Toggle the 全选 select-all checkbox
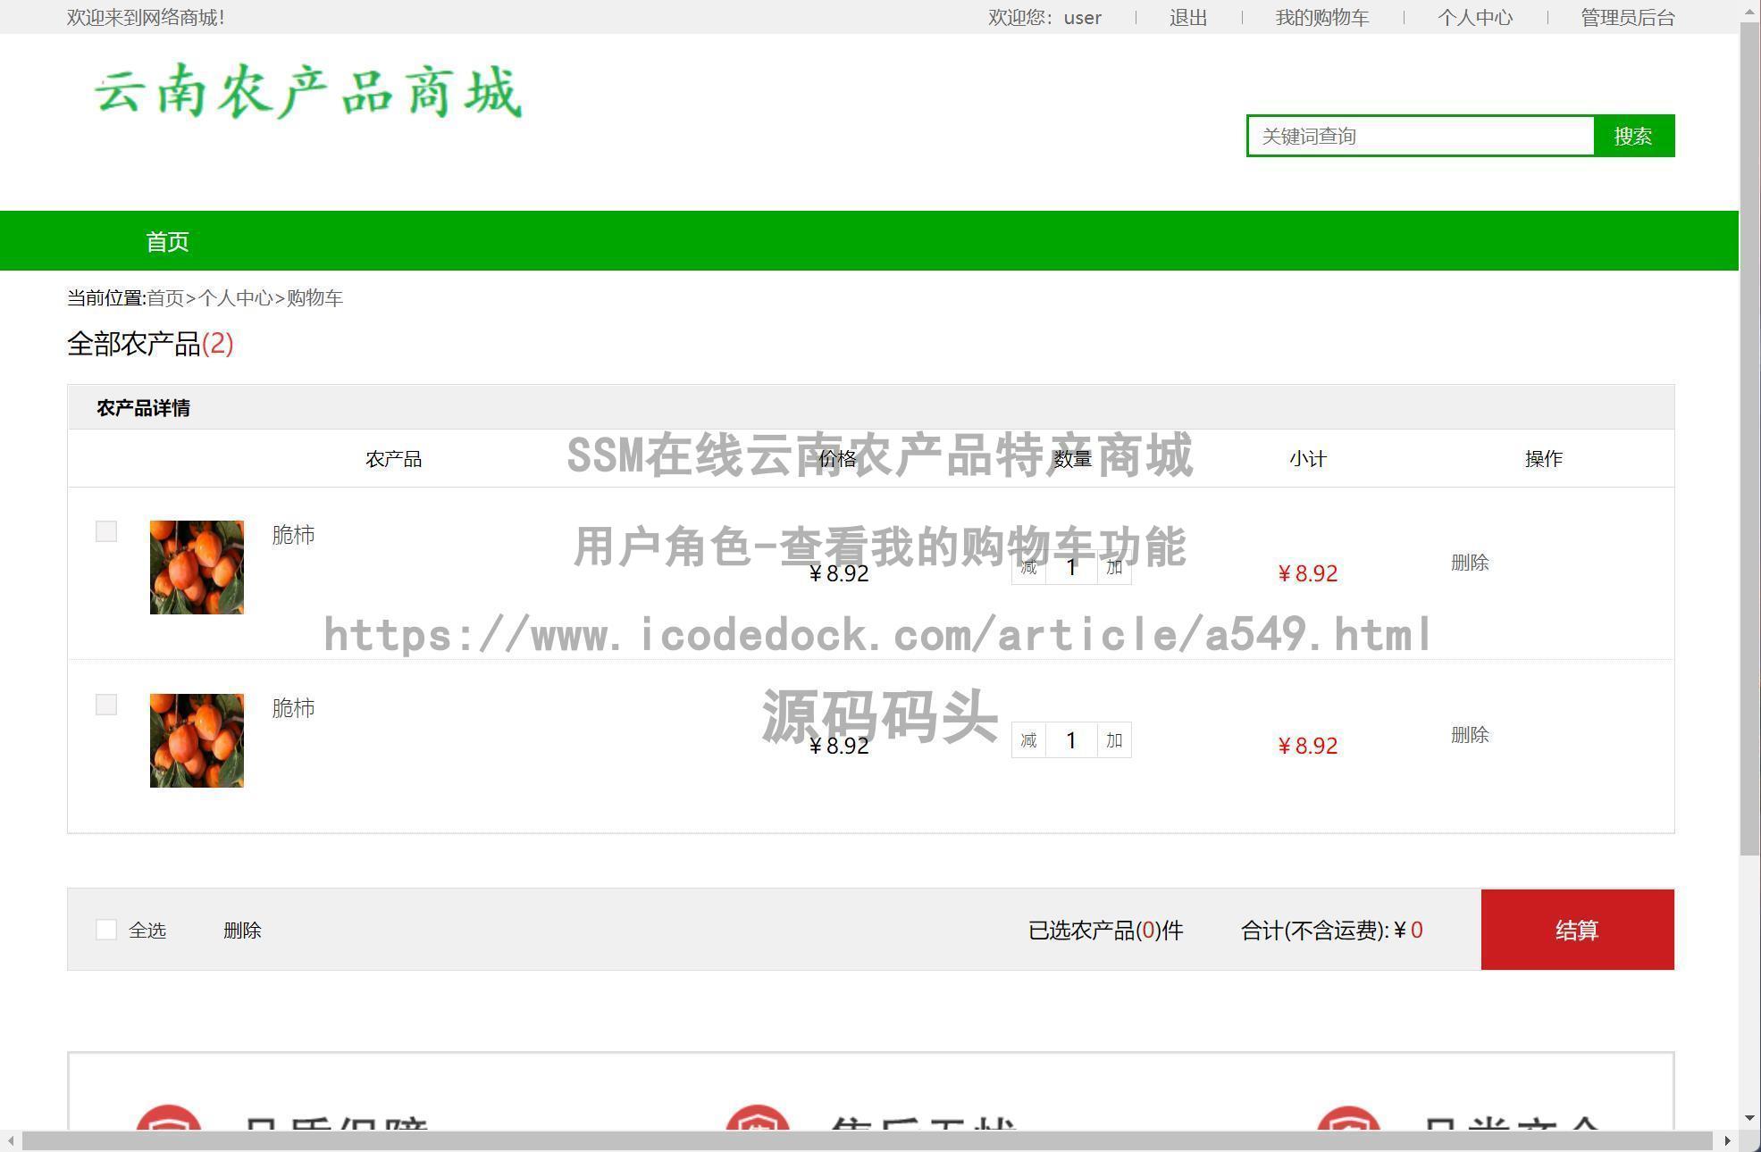Screen dimensions: 1761x1152 (106, 930)
